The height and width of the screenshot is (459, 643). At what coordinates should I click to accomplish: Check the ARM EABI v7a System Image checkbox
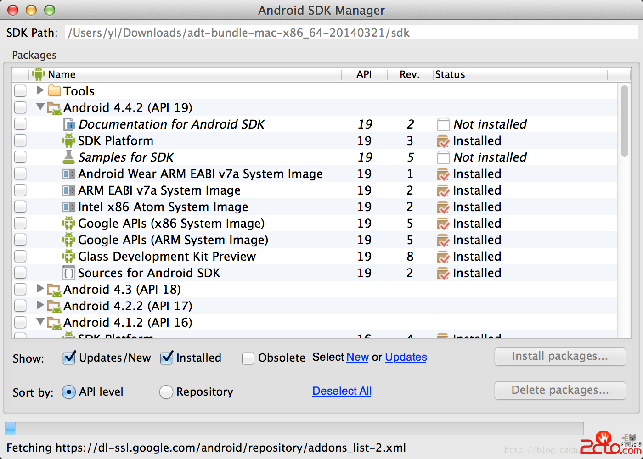(20, 190)
